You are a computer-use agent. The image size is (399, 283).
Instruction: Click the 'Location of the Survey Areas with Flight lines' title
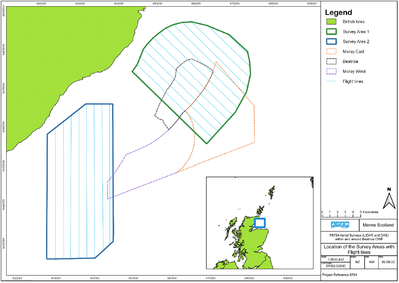(x=359, y=249)
